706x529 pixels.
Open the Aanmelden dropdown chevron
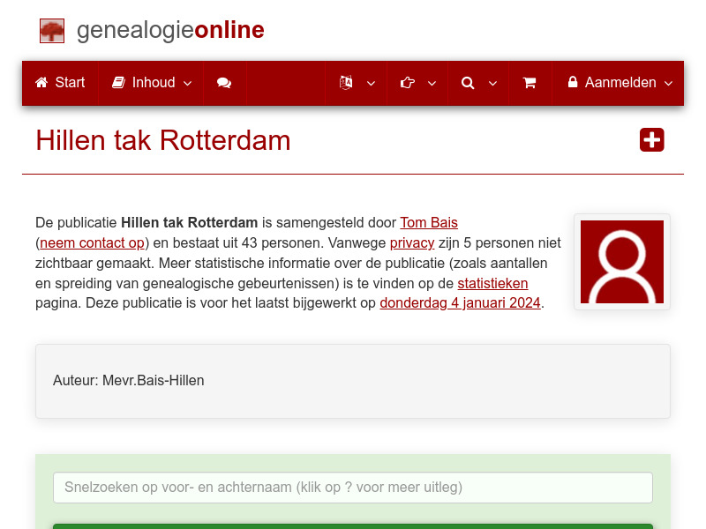(x=666, y=83)
